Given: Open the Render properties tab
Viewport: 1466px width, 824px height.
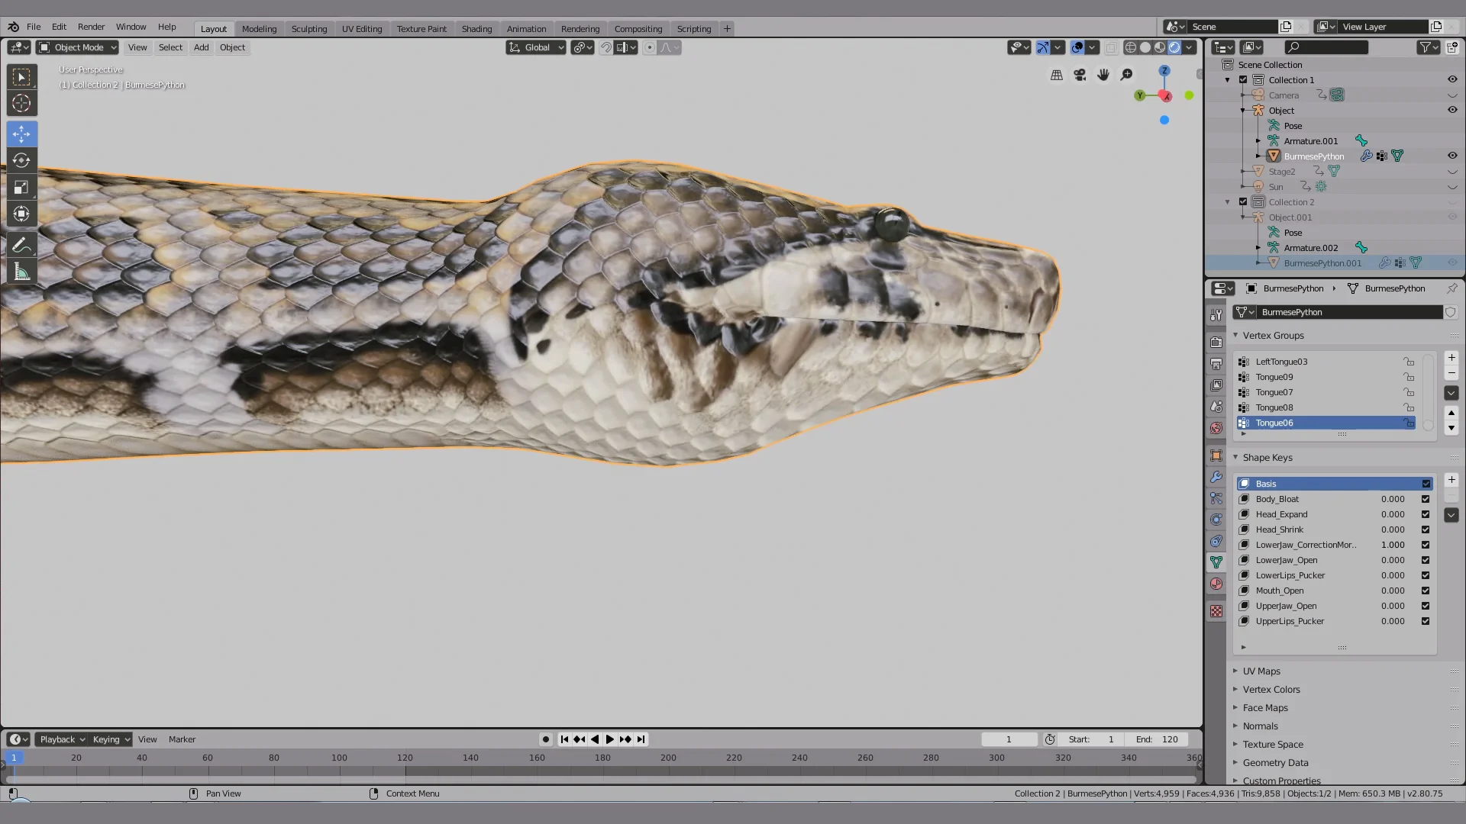Looking at the screenshot, I should tap(1216, 342).
